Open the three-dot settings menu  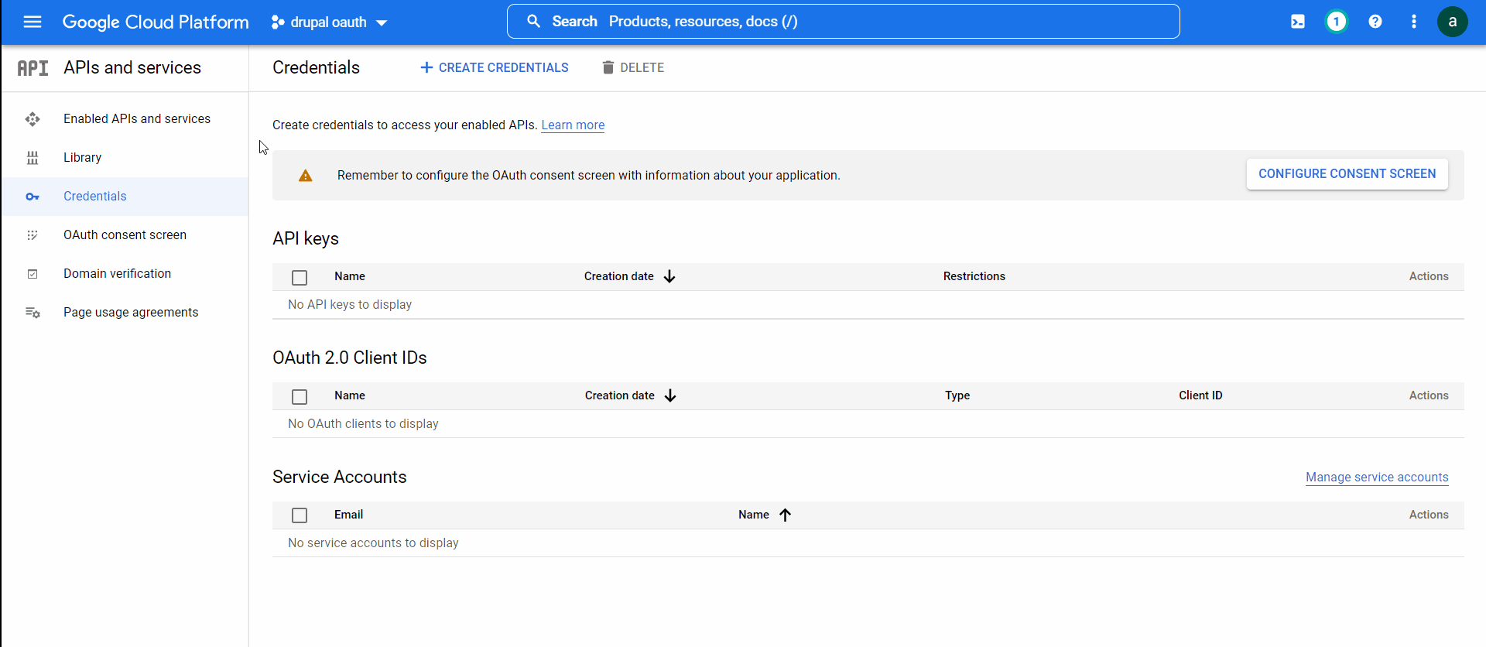[1414, 22]
